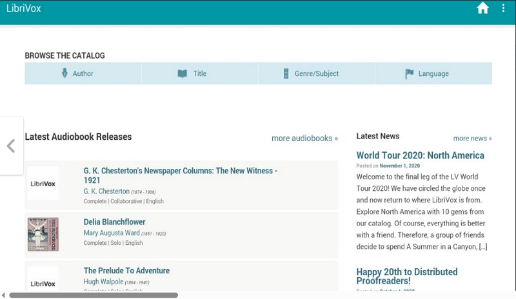The image size is (516, 299).
Task: Click the 'BROWSE THE CATALOG' heading
Action: (x=65, y=55)
